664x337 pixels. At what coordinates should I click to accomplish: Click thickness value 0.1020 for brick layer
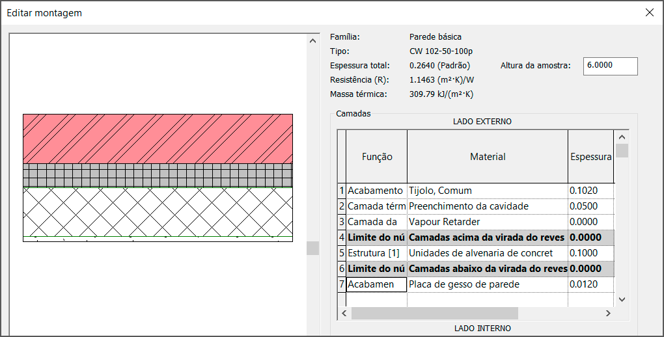coord(590,191)
